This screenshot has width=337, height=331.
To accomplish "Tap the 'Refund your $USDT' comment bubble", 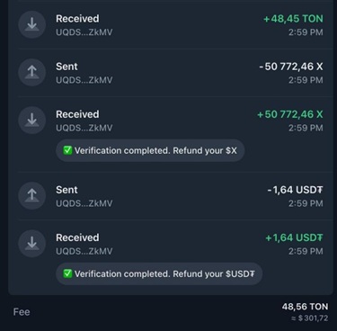I will coord(159,273).
